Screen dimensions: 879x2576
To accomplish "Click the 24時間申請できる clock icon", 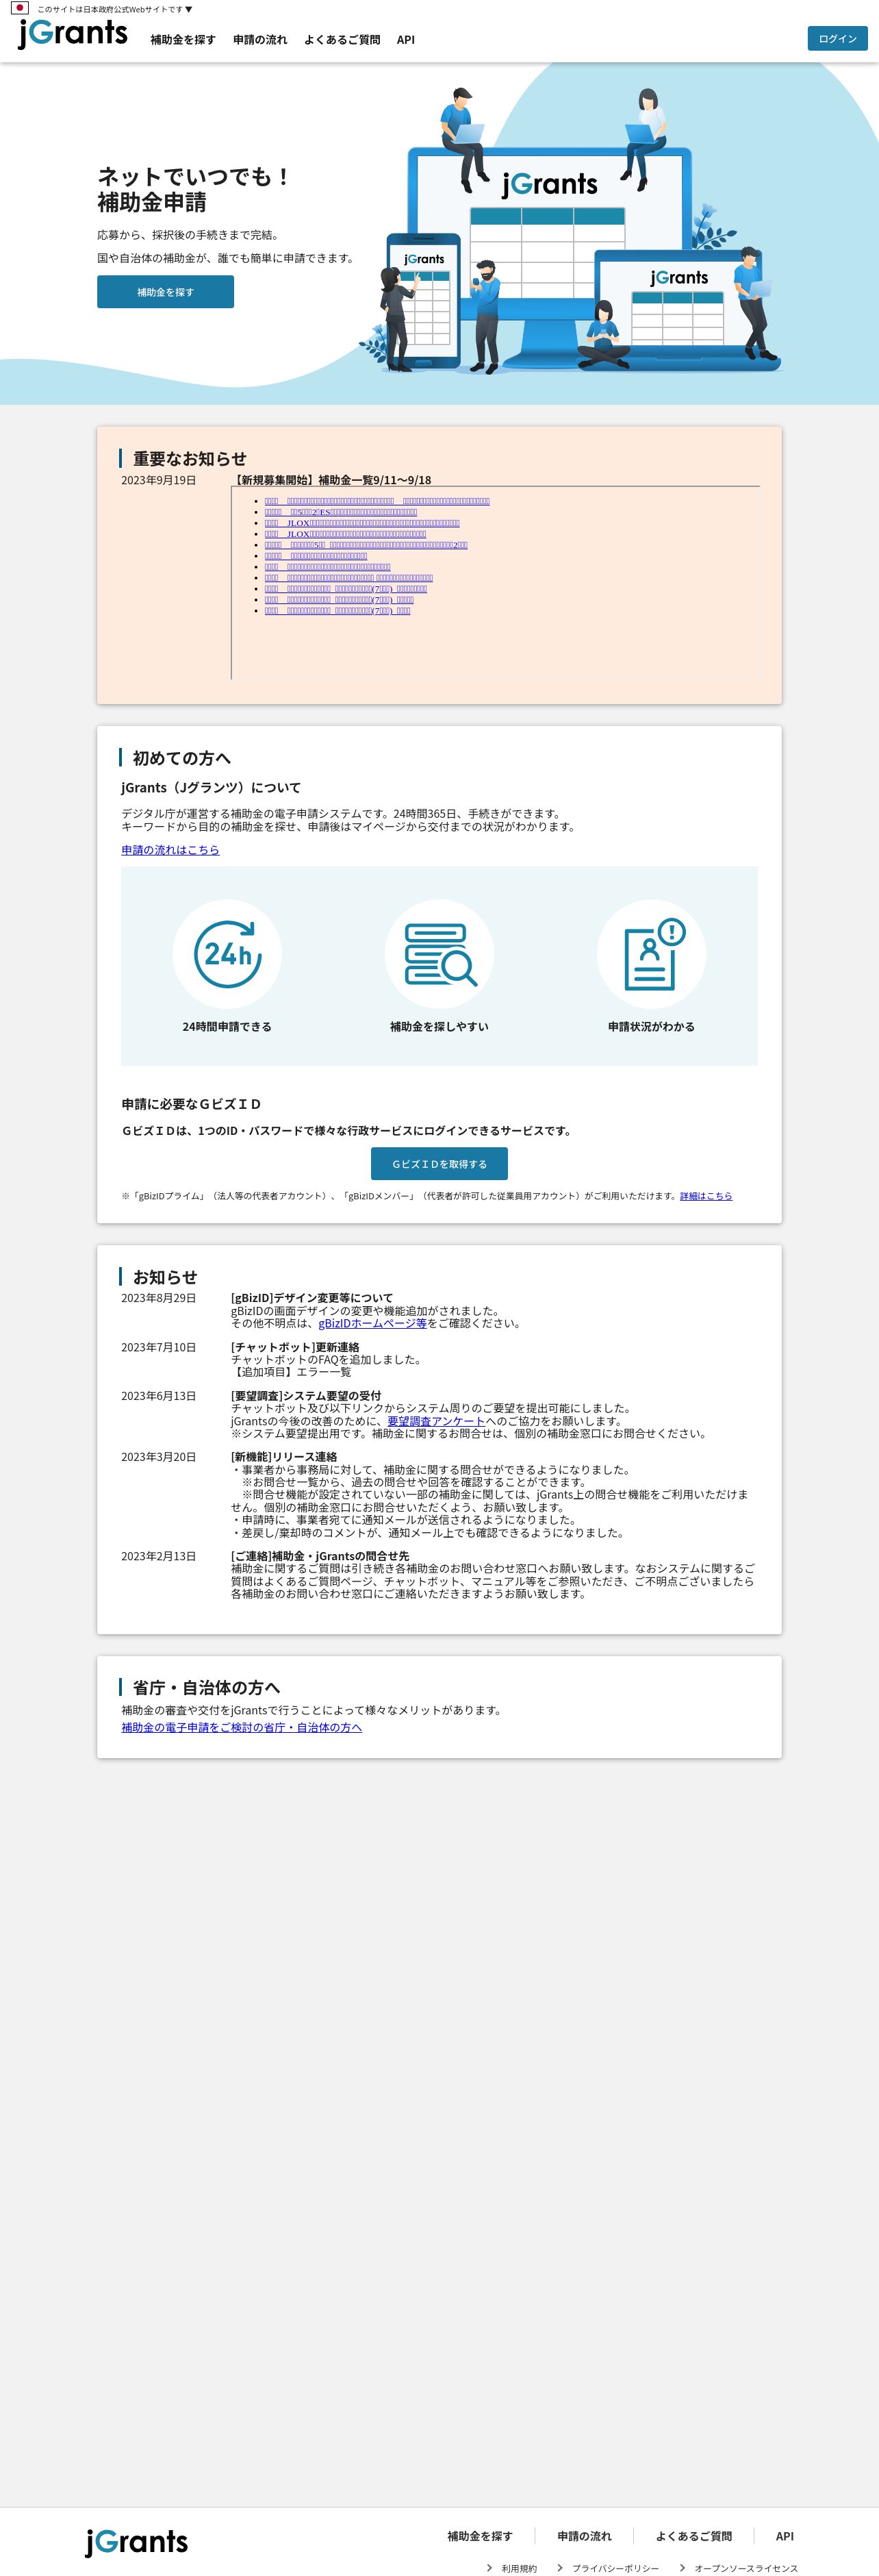I will click(227, 954).
